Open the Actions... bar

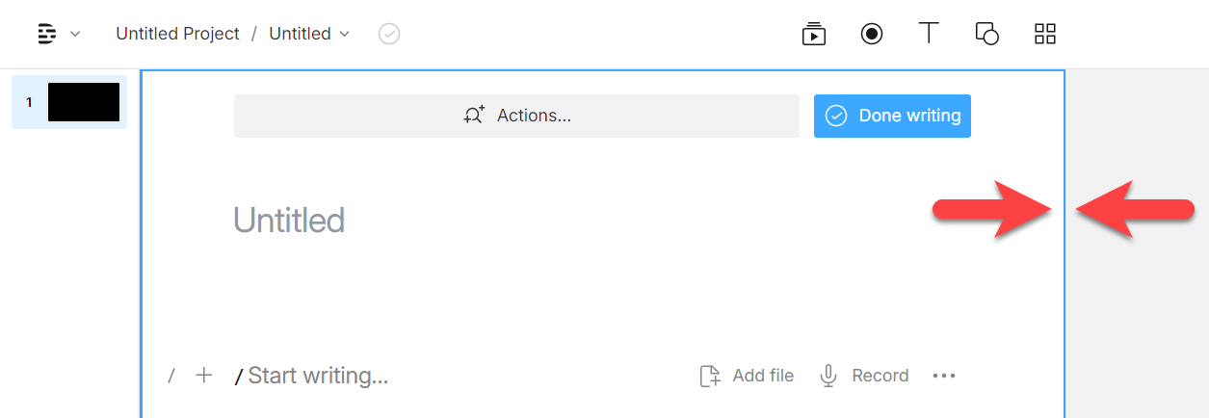pos(516,116)
